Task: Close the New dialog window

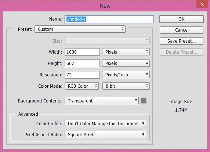Action: click(x=202, y=4)
